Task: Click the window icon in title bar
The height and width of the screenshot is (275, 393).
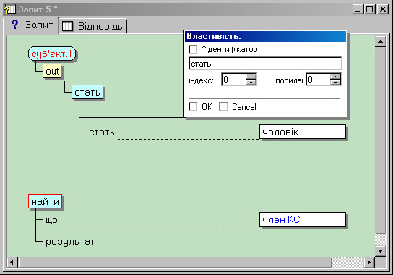Action: point(10,9)
